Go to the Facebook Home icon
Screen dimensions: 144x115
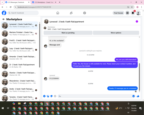click(58, 13)
